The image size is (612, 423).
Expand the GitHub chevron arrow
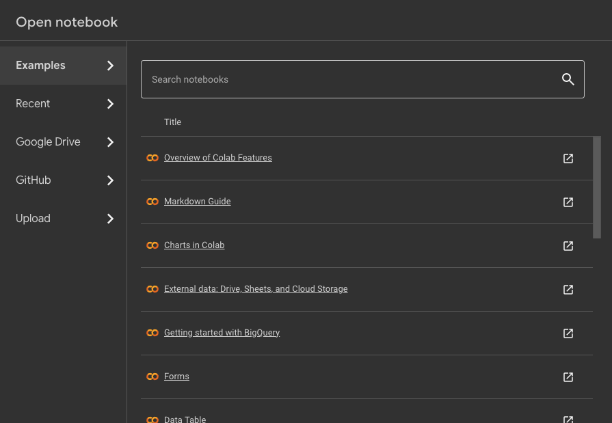click(x=111, y=180)
